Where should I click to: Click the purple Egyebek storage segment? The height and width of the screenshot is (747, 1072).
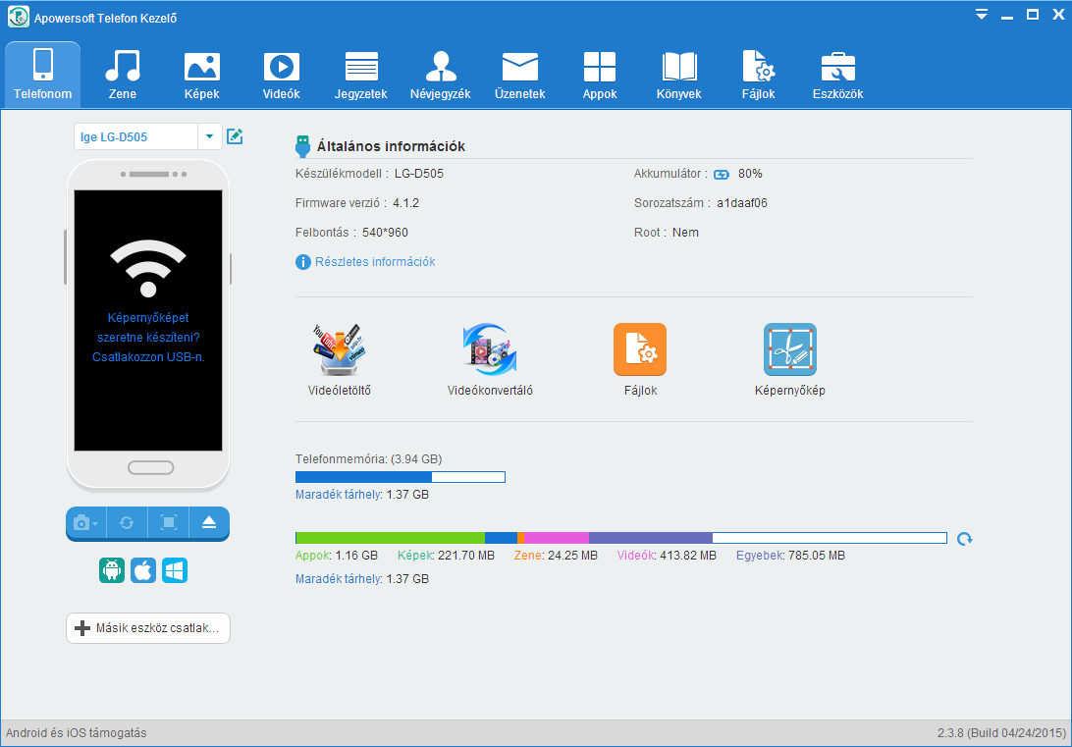click(x=650, y=538)
